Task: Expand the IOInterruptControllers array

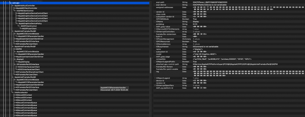Action: coord(155,31)
